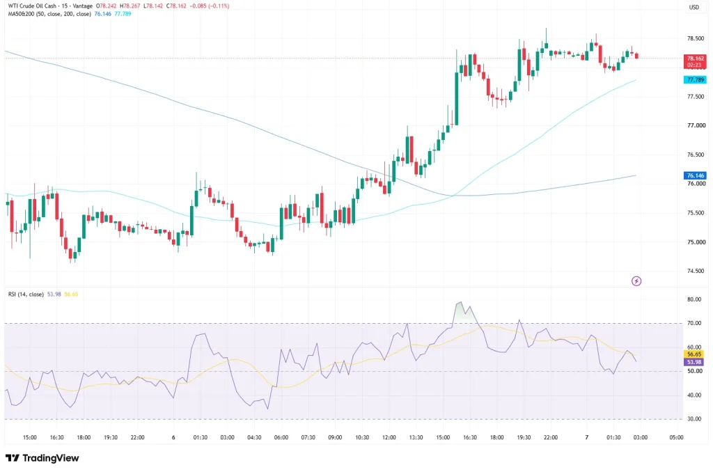Click the 50.00 RSI scale tick
The width and height of the screenshot is (713, 472).
pyautogui.click(x=694, y=371)
